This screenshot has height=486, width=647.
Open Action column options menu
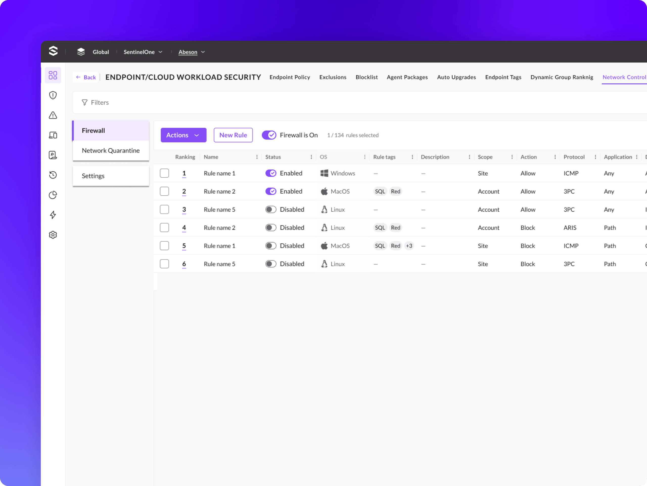point(555,157)
